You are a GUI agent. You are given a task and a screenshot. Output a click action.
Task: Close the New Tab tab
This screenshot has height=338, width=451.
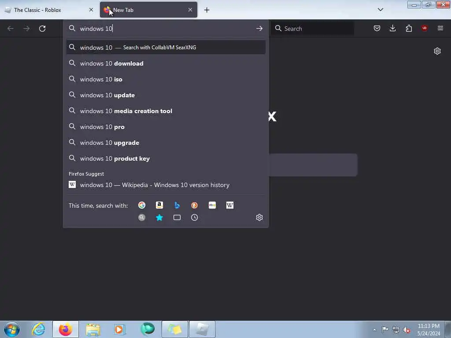pyautogui.click(x=190, y=10)
